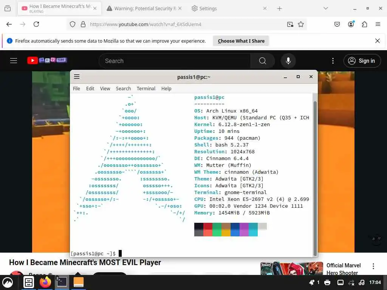The width and height of the screenshot is (387, 290).
Task: Click the site security padlock icon
Action: pos(83,24)
